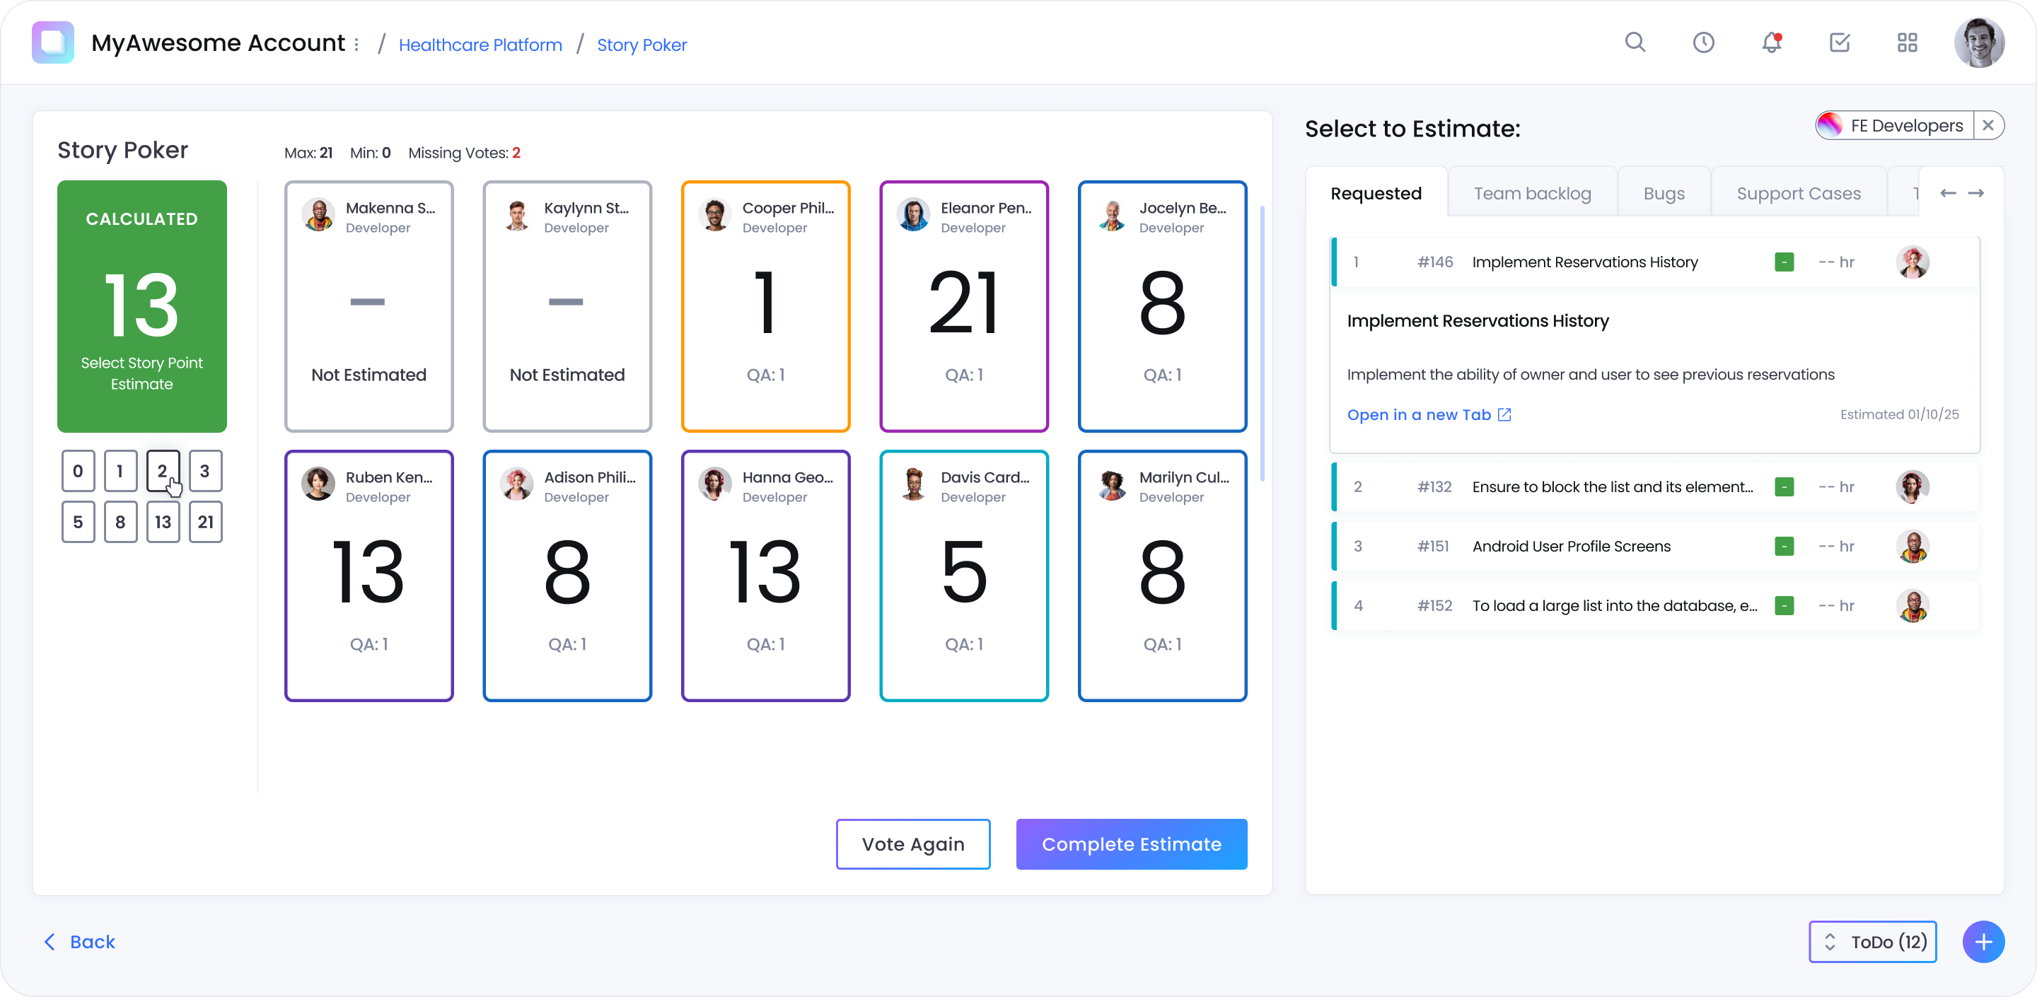Click the green status swatch on #146

tap(1783, 262)
